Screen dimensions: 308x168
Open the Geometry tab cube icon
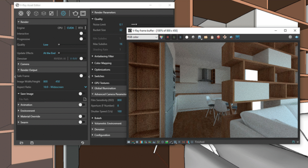pos(36,13)
